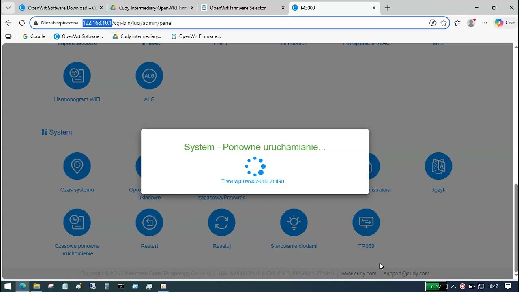The width and height of the screenshot is (519, 292).
Task: Click the Język label
Action: (438, 189)
